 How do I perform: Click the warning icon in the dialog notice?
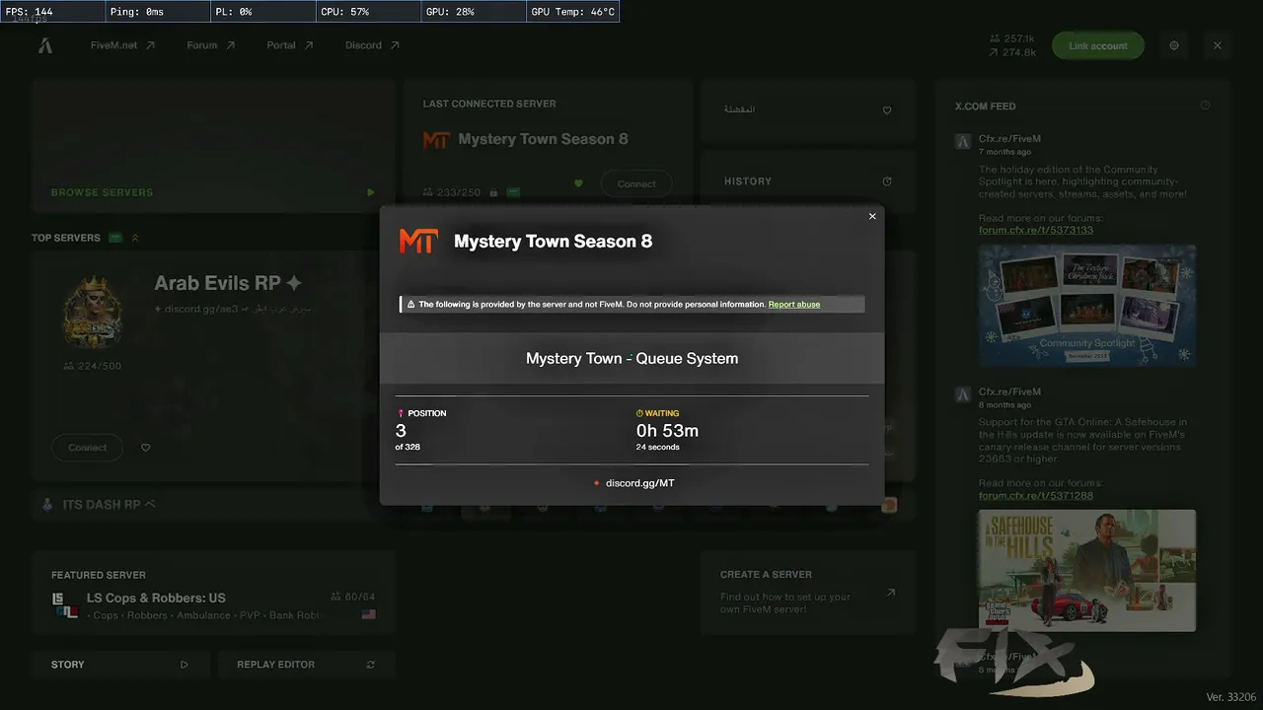coord(411,305)
